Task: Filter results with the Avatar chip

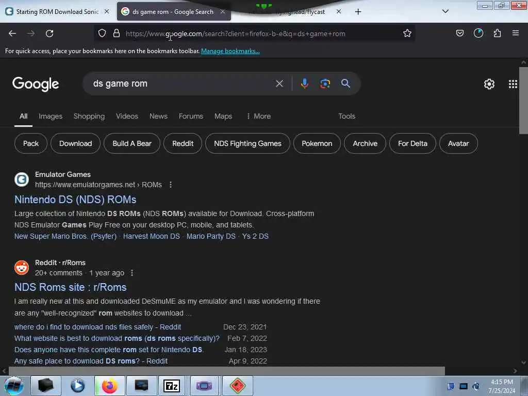Action: [x=458, y=143]
